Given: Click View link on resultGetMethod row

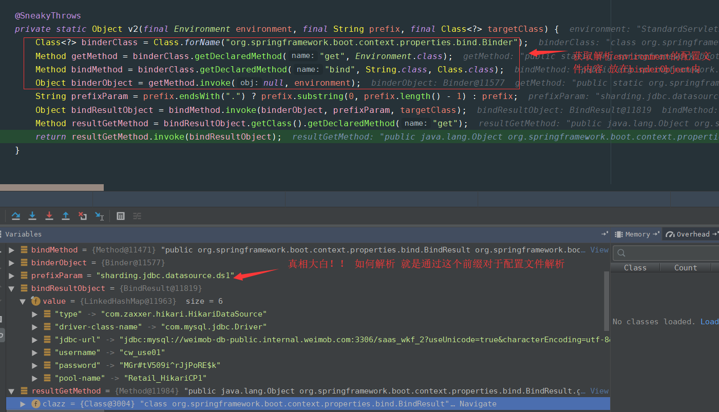Looking at the screenshot, I should click(x=599, y=391).
